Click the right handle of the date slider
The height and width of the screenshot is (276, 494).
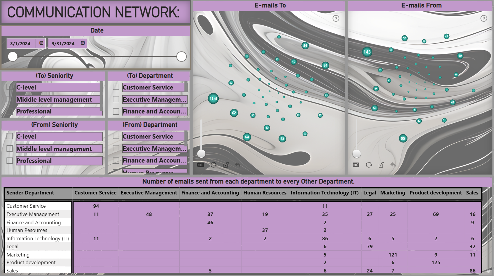coord(181,56)
